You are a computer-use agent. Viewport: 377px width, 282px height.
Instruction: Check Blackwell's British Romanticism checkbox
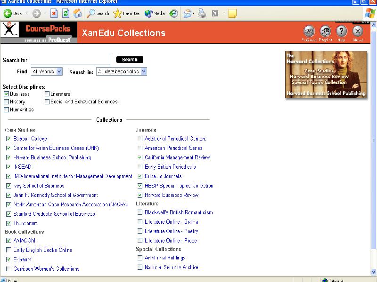(139, 212)
